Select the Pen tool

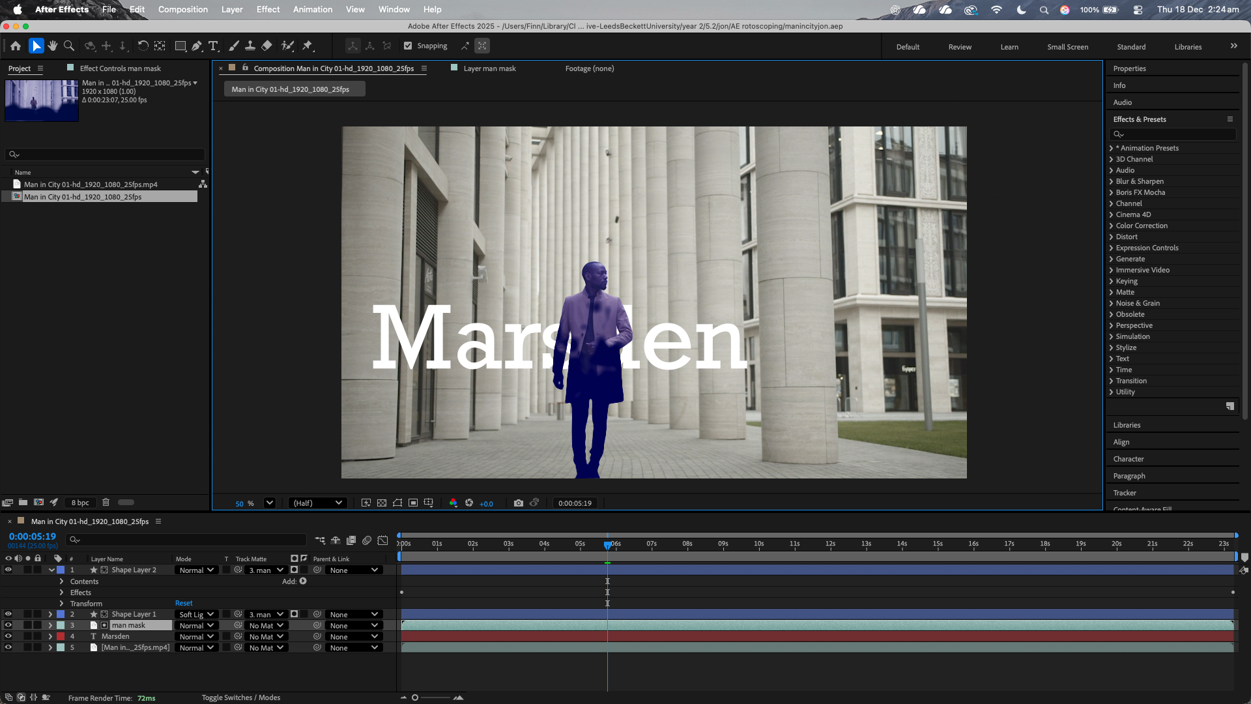(x=197, y=46)
